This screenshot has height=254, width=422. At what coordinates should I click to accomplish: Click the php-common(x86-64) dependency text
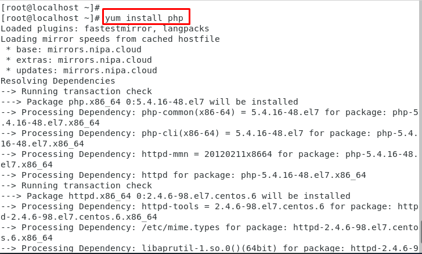click(x=189, y=112)
